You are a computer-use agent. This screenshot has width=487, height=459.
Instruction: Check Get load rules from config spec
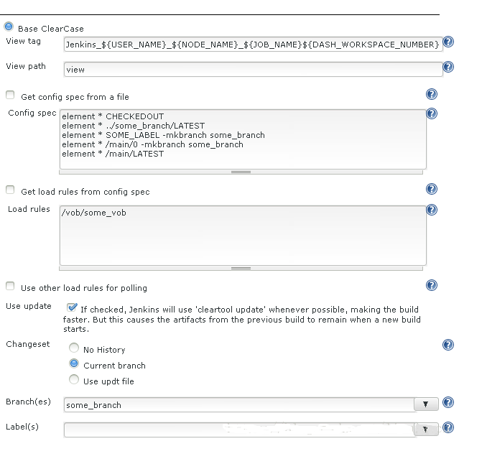click(x=10, y=190)
